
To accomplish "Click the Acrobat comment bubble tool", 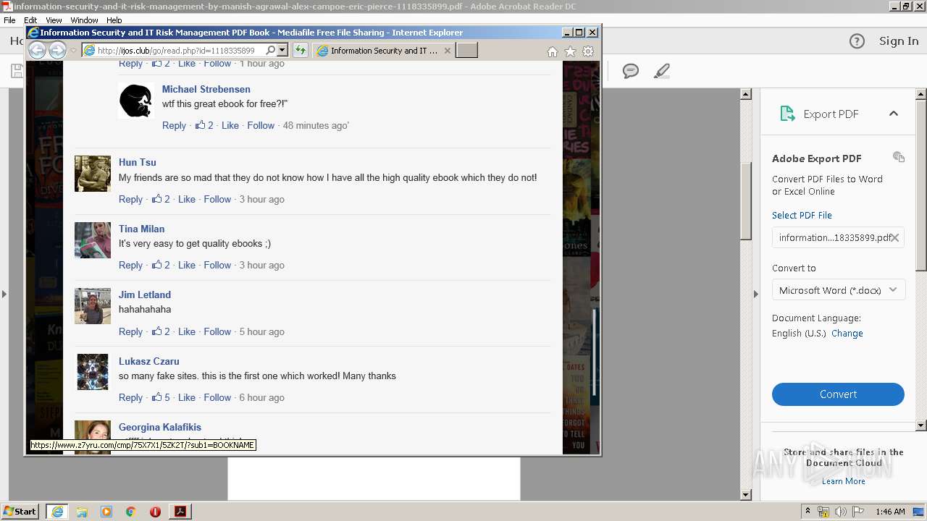I will (631, 71).
